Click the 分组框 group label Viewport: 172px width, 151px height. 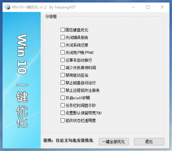point(51,17)
